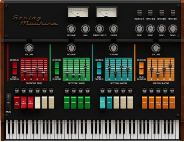The width and height of the screenshot is (184, 142).
Task: Toggle the REVERB 2 switch
Action: click(151, 13)
